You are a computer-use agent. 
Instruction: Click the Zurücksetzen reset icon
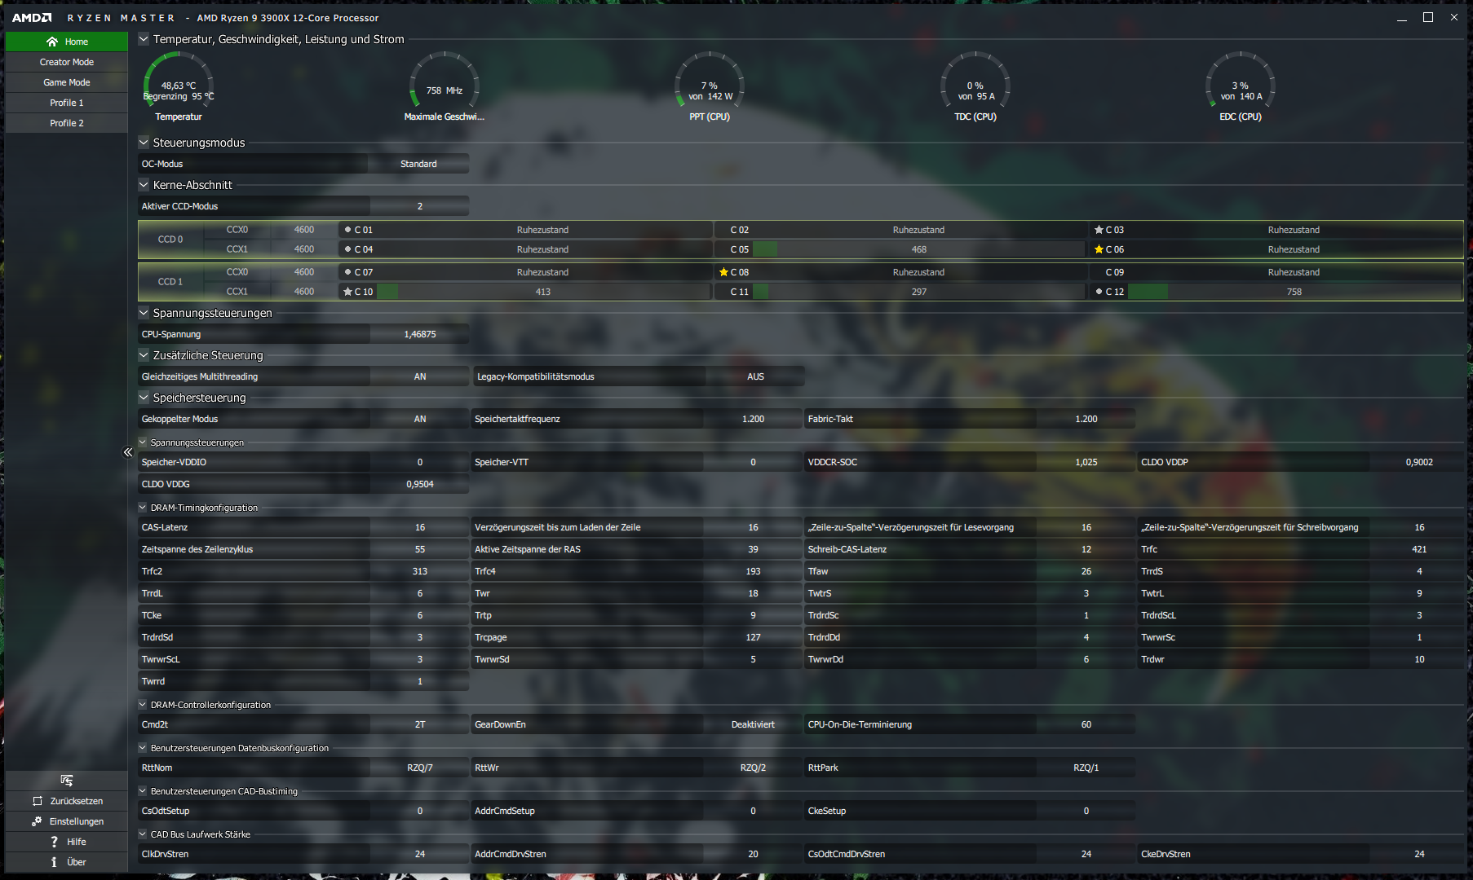(x=38, y=801)
